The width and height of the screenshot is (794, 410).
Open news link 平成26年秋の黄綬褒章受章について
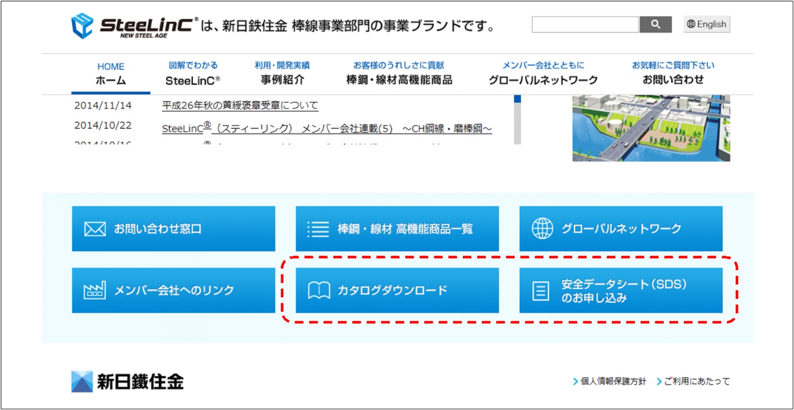point(240,106)
